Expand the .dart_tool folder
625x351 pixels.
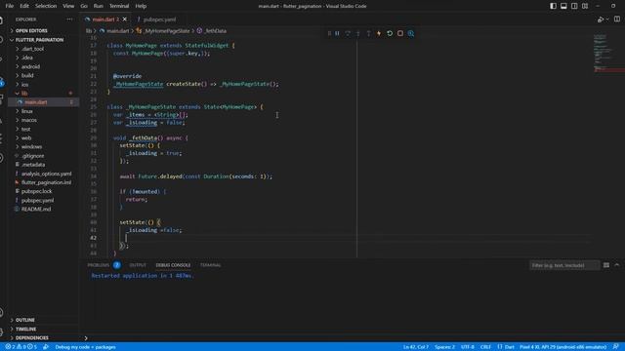(43, 49)
